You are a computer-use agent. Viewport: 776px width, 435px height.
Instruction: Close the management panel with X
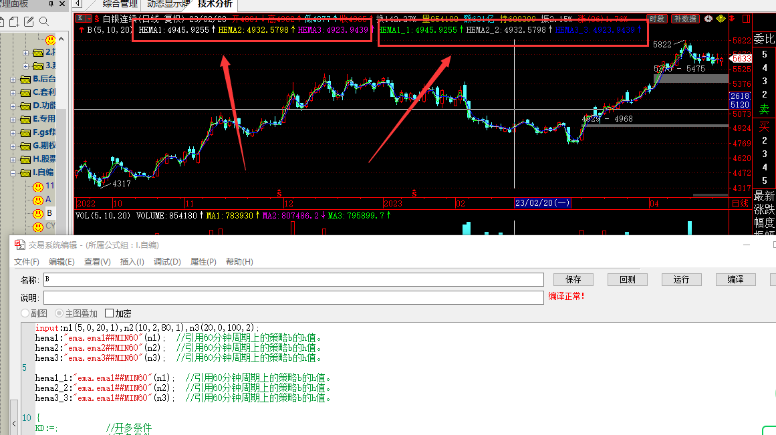click(62, 4)
